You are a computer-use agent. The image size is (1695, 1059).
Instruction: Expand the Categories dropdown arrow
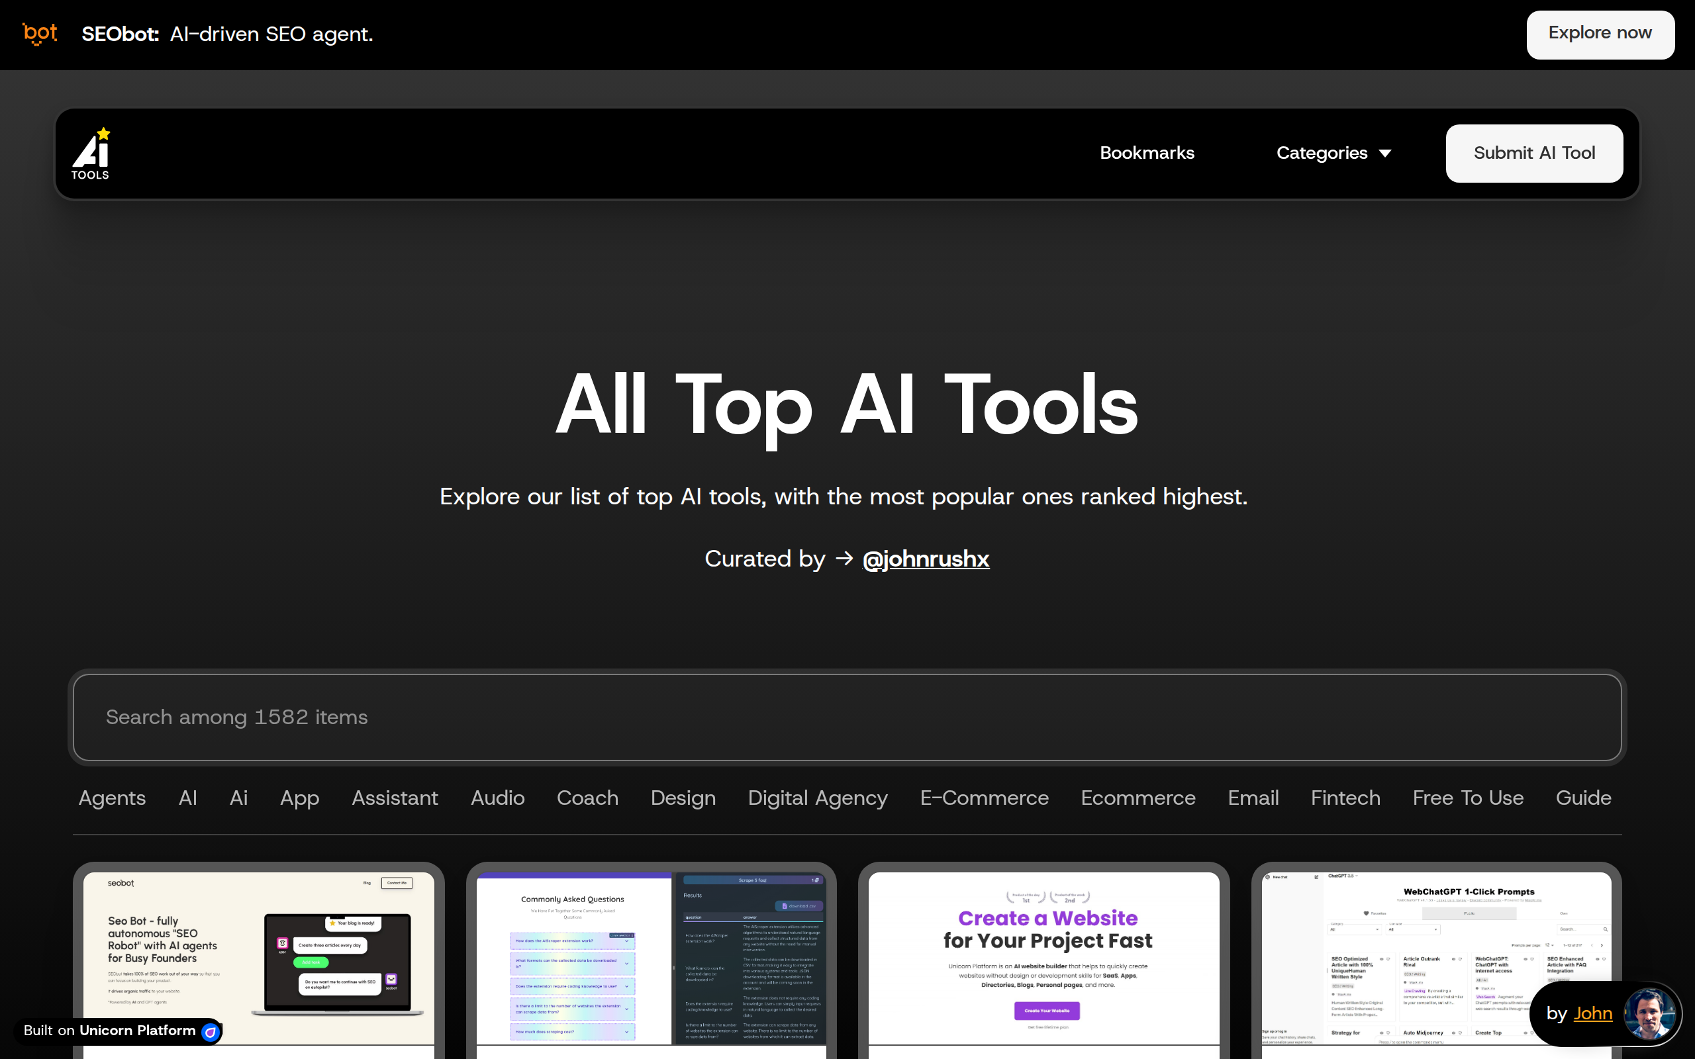[x=1384, y=154]
